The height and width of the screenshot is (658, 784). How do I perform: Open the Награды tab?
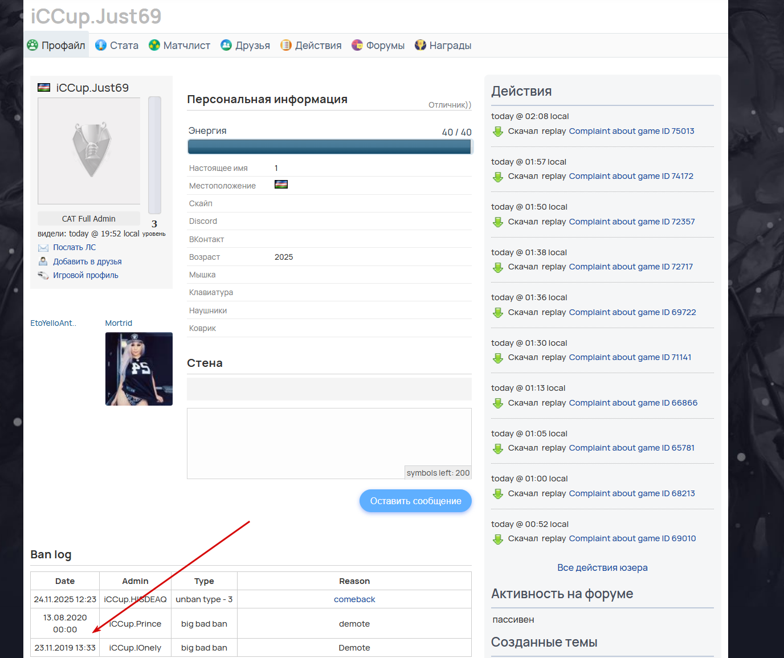pos(443,46)
